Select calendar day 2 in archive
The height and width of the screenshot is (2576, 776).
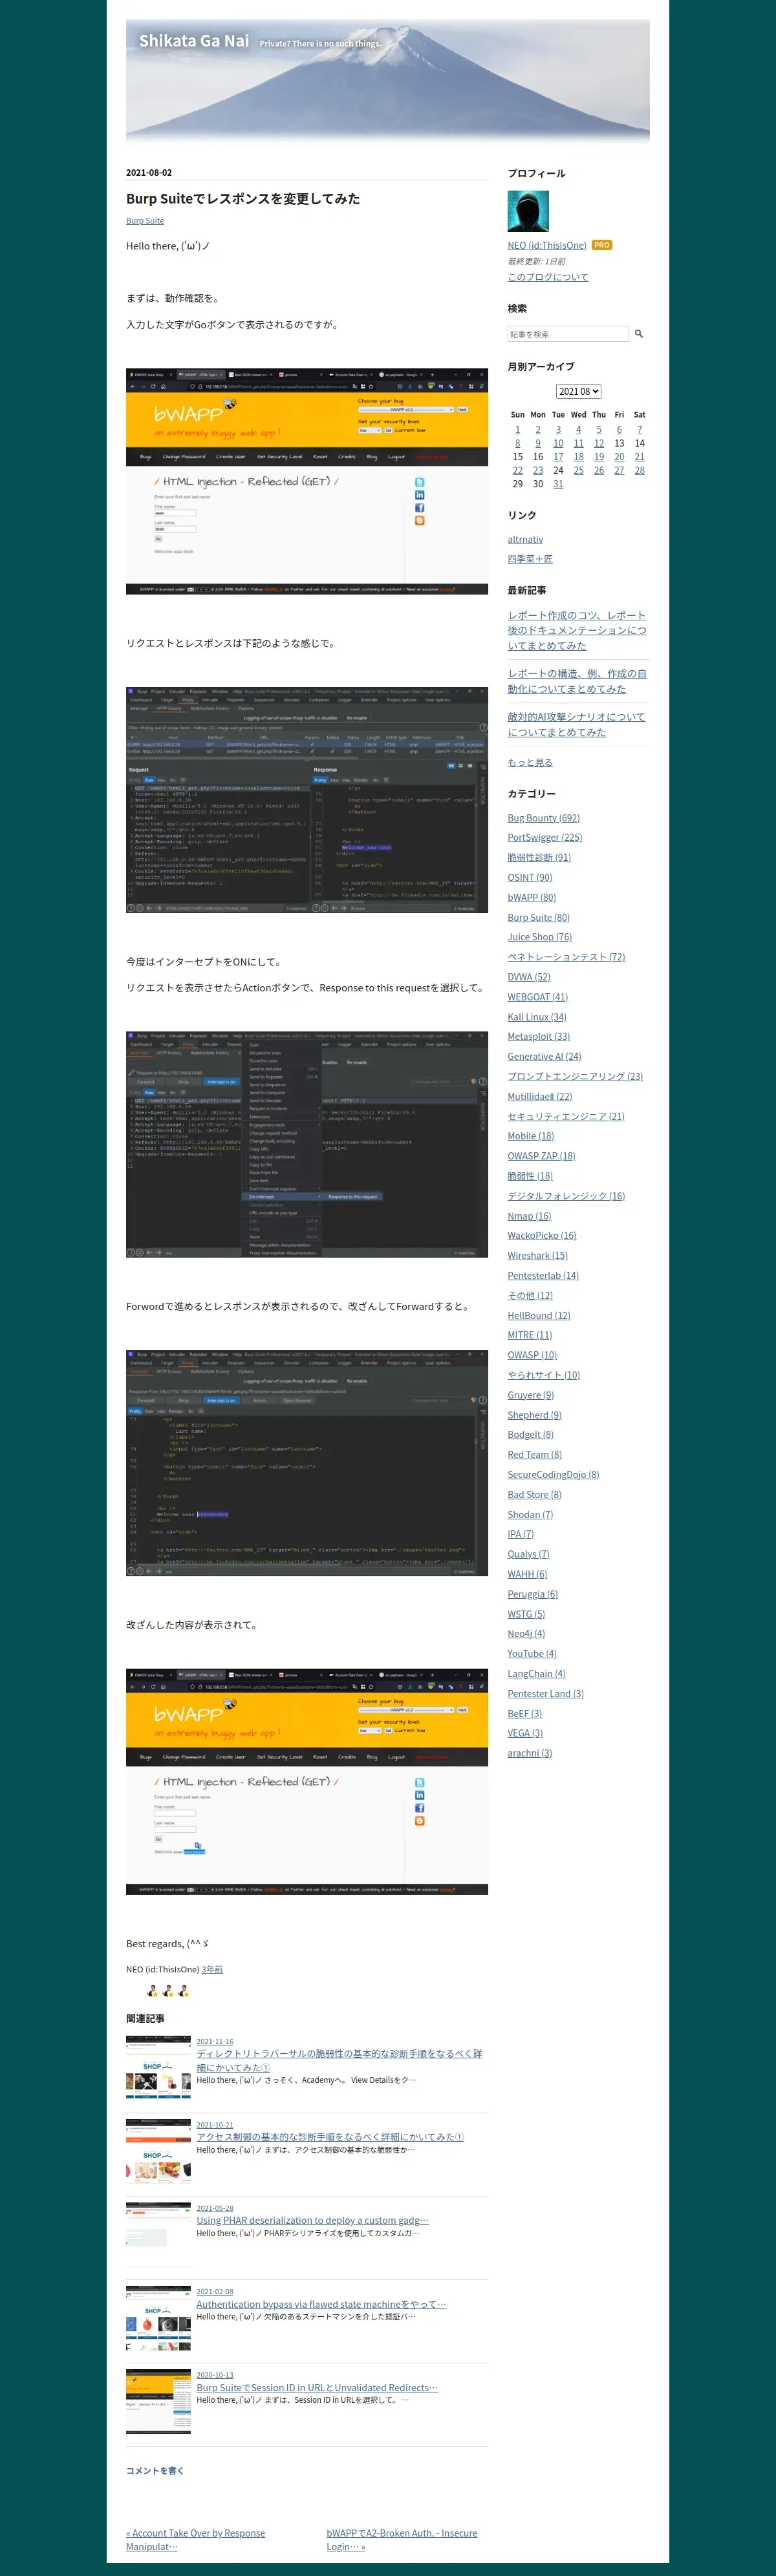point(538,430)
